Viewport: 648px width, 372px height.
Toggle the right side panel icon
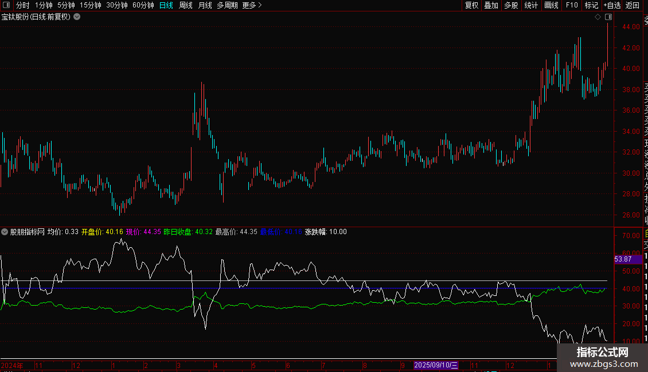tap(608, 17)
